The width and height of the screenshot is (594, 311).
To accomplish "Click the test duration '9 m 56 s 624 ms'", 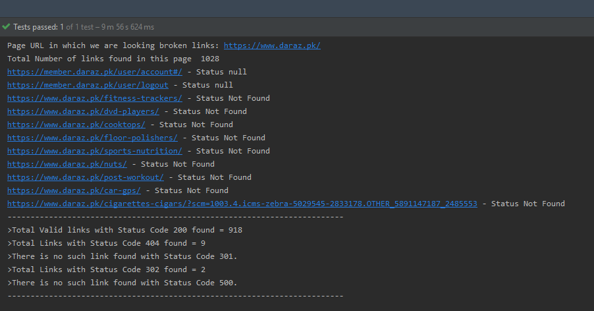I will point(128,27).
